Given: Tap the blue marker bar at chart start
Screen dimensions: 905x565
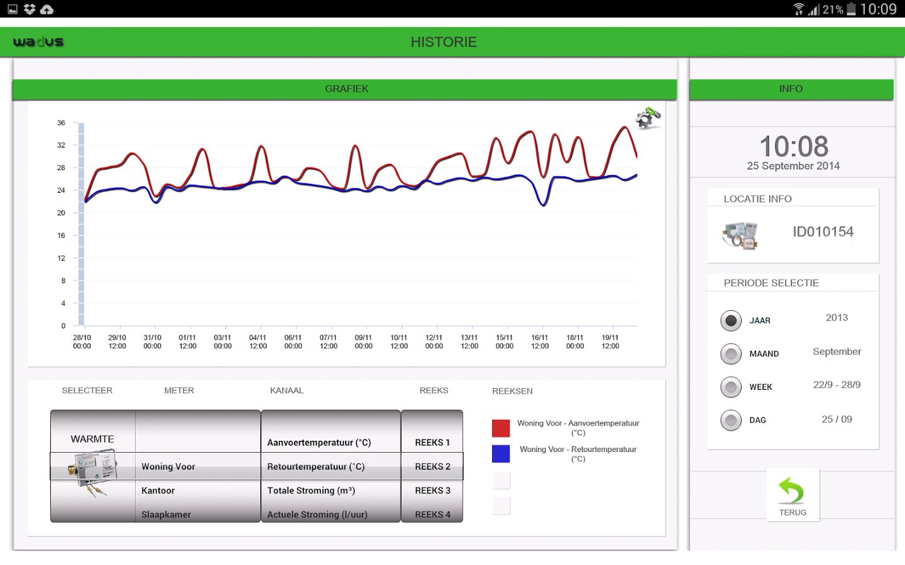Looking at the screenshot, I should pos(81,223).
